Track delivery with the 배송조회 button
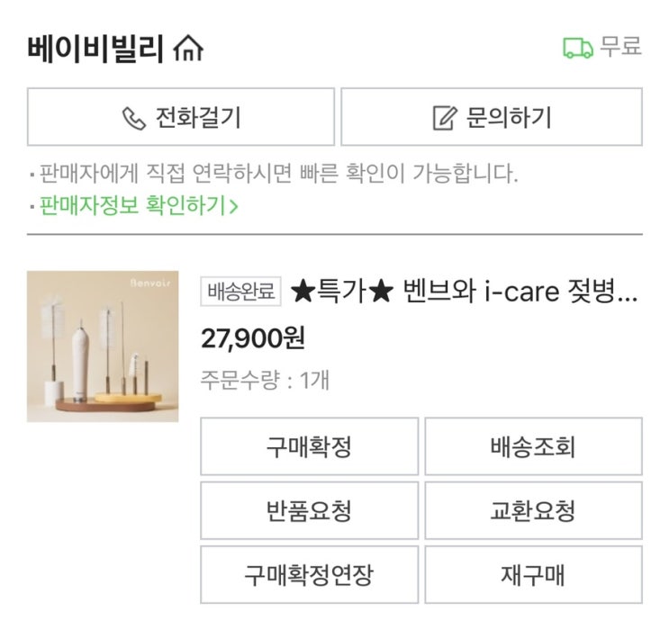Image resolution: width=669 pixels, height=639 pixels. (533, 446)
